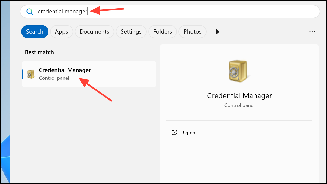Switch to the Apps filter
This screenshot has width=327, height=184.
pos(61,32)
